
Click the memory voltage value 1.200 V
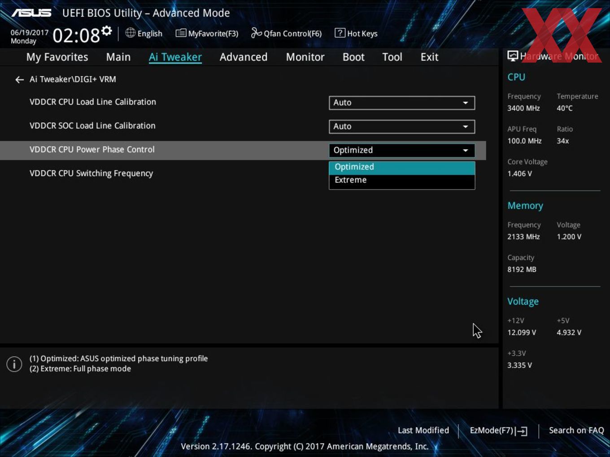click(569, 237)
